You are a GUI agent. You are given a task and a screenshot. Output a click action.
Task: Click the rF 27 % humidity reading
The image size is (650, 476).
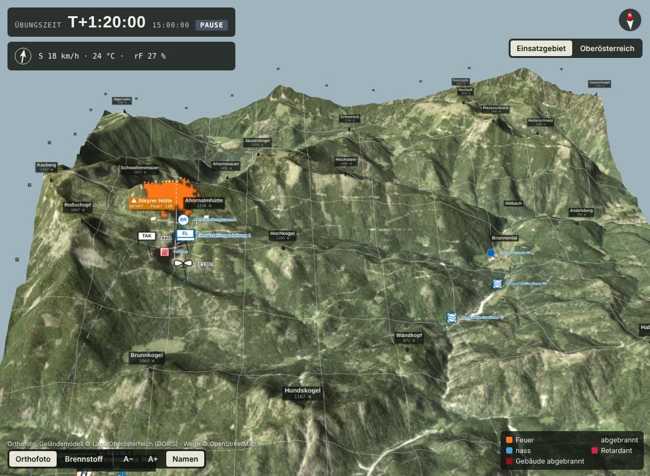[x=150, y=56]
